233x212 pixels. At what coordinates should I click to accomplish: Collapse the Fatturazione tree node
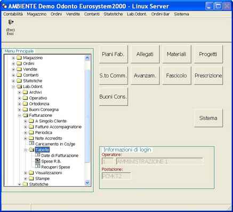(20, 116)
